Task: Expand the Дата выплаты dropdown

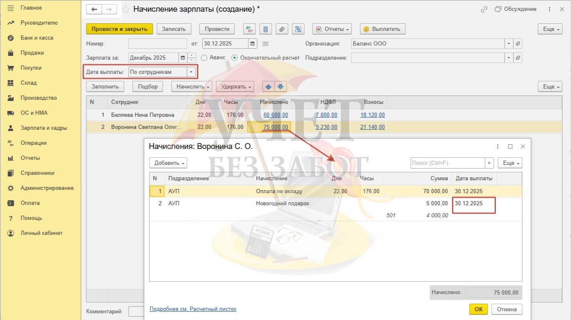Action: point(191,72)
